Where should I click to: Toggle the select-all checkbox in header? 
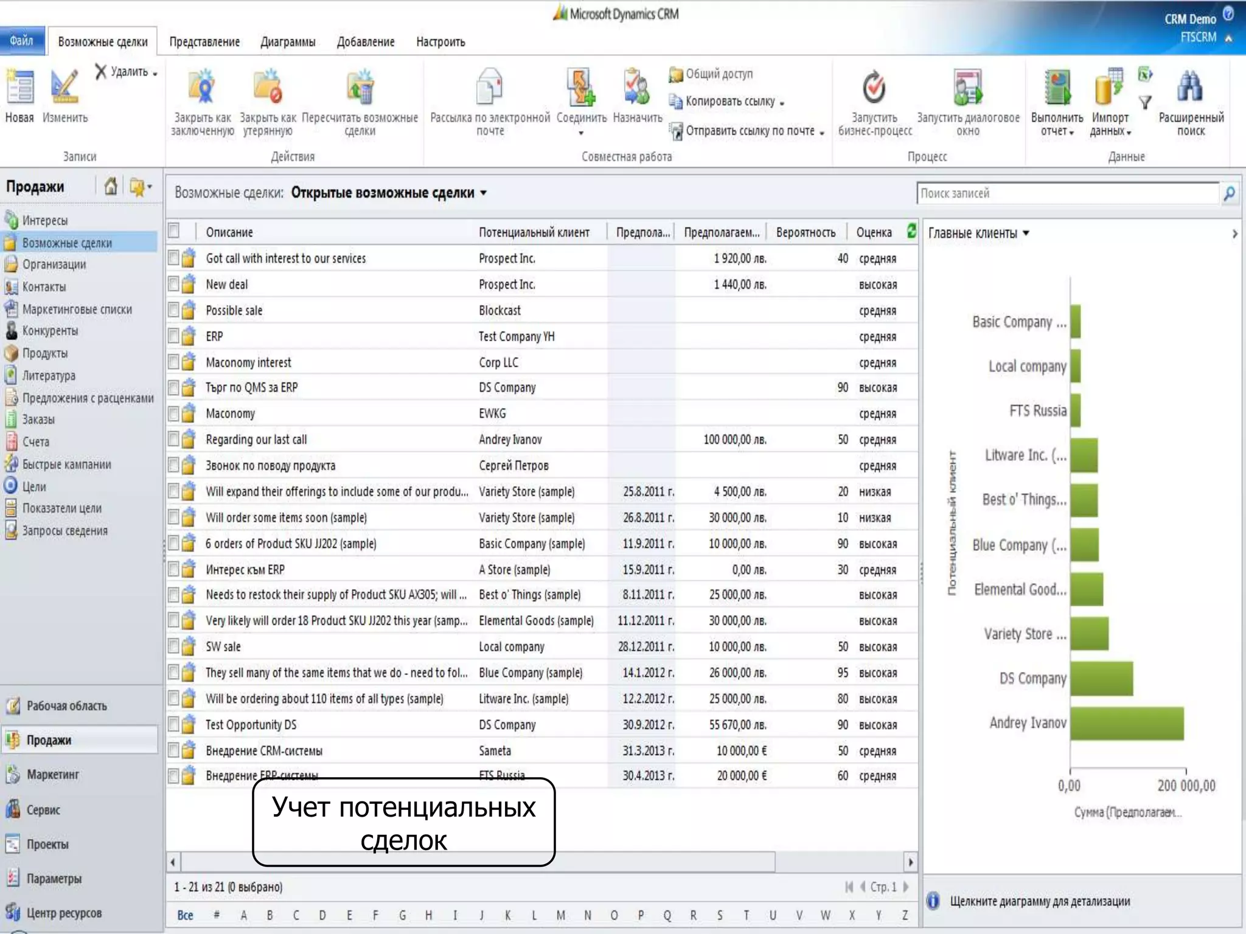click(174, 231)
